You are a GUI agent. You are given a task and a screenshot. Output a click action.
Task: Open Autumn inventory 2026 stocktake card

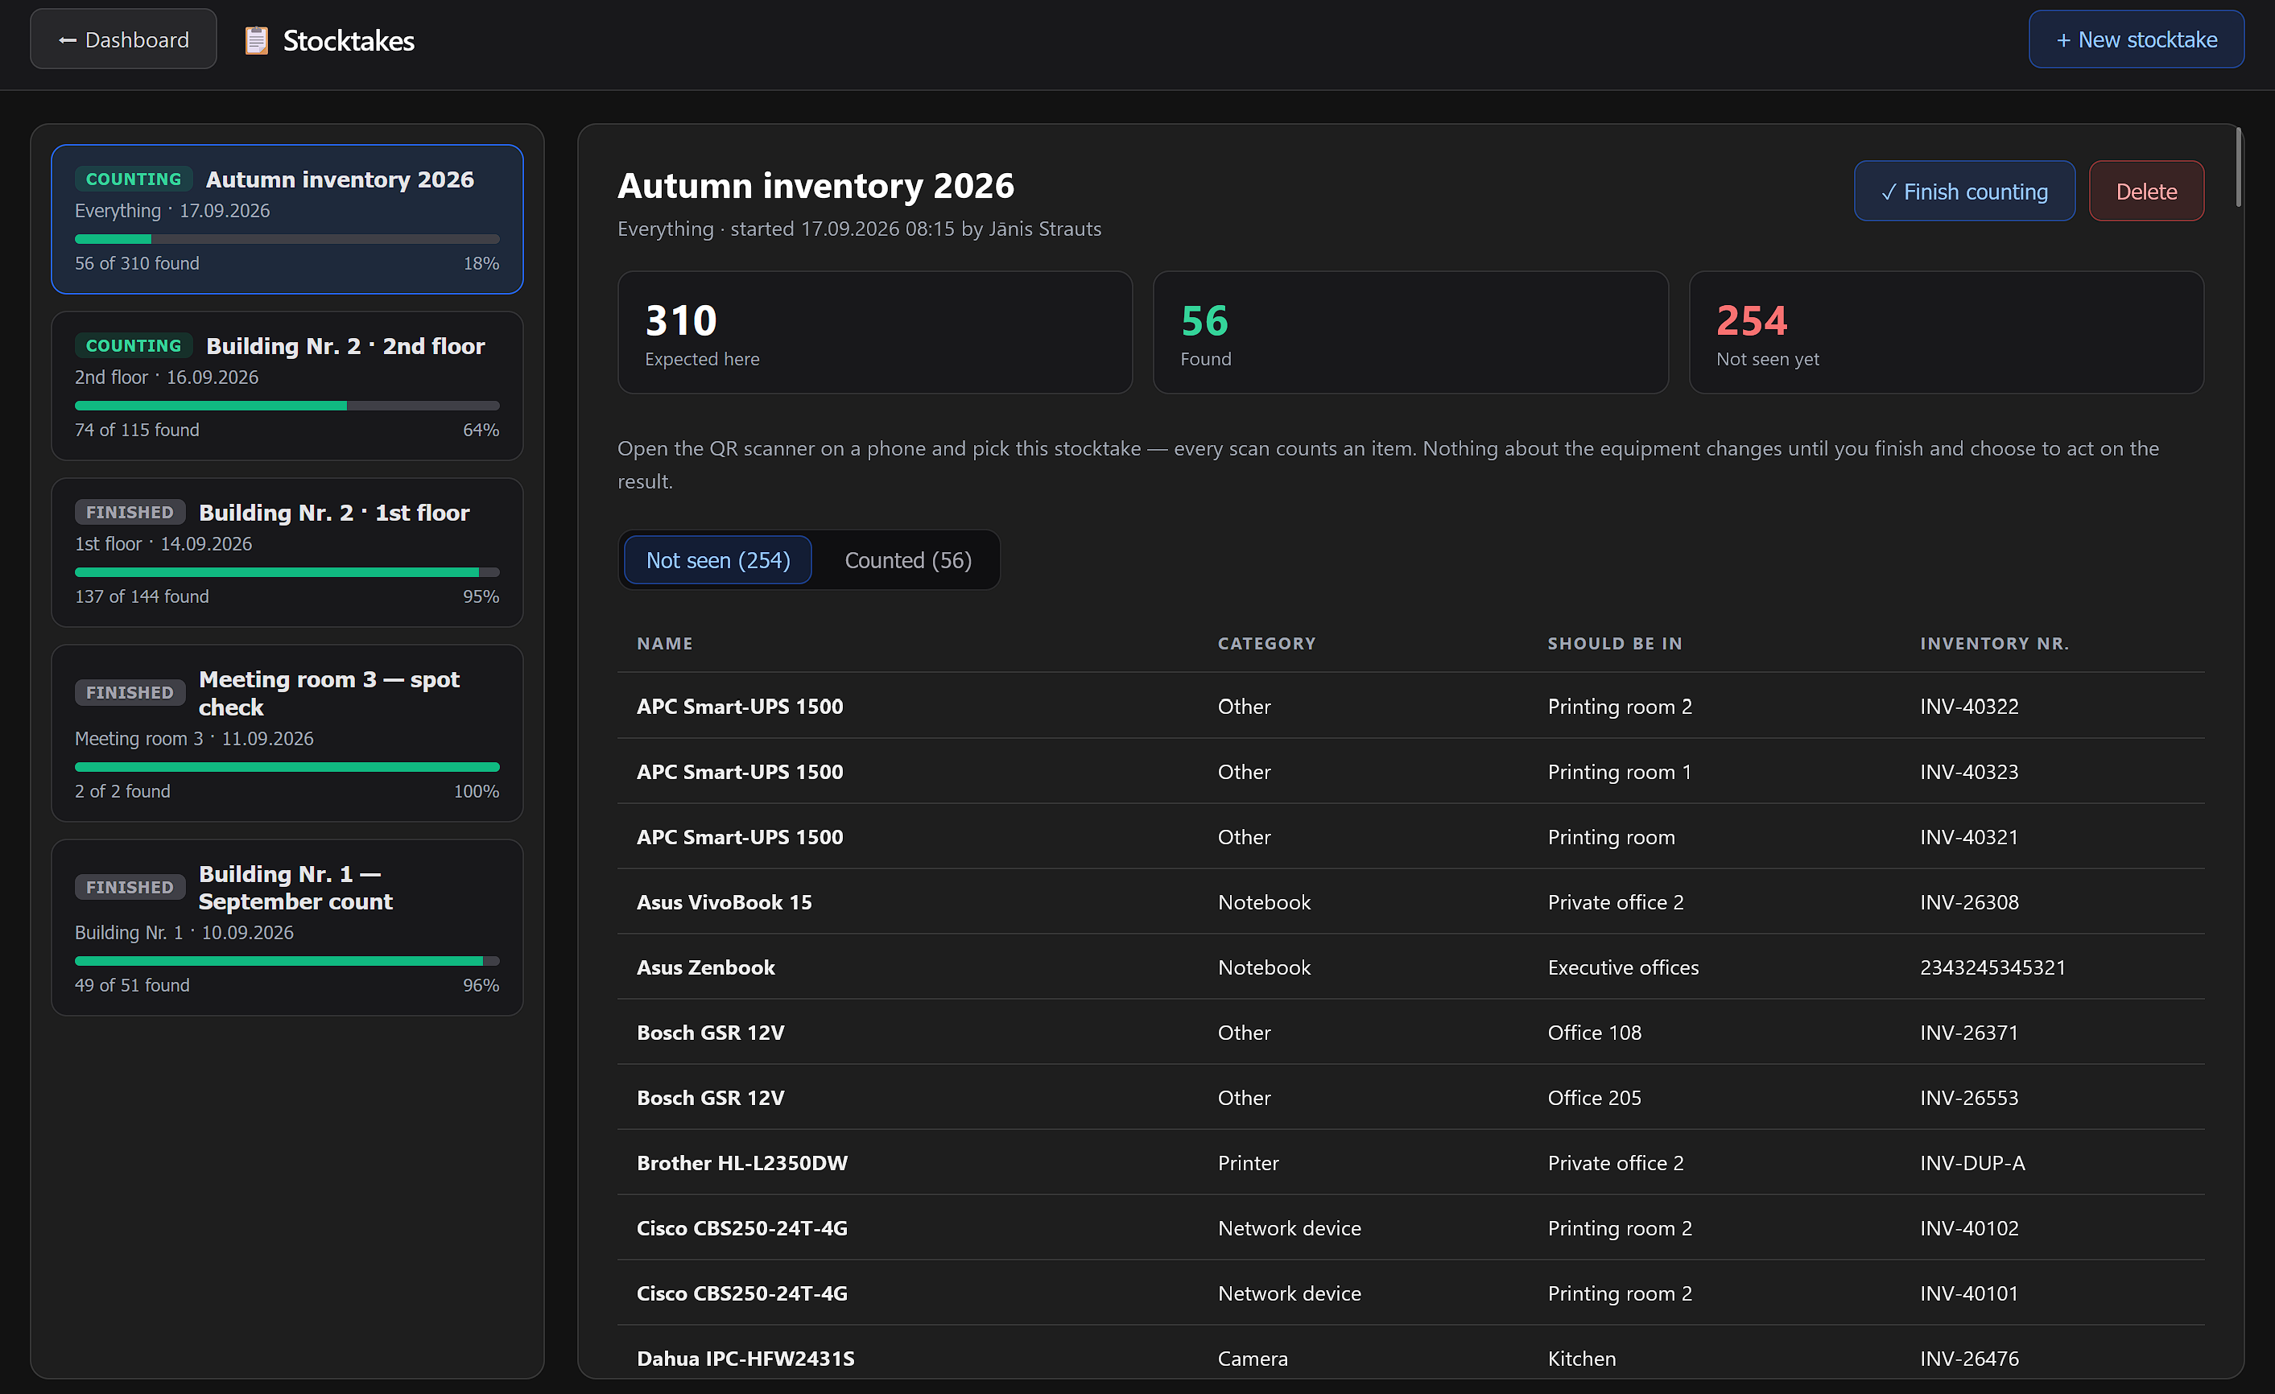coord(287,219)
